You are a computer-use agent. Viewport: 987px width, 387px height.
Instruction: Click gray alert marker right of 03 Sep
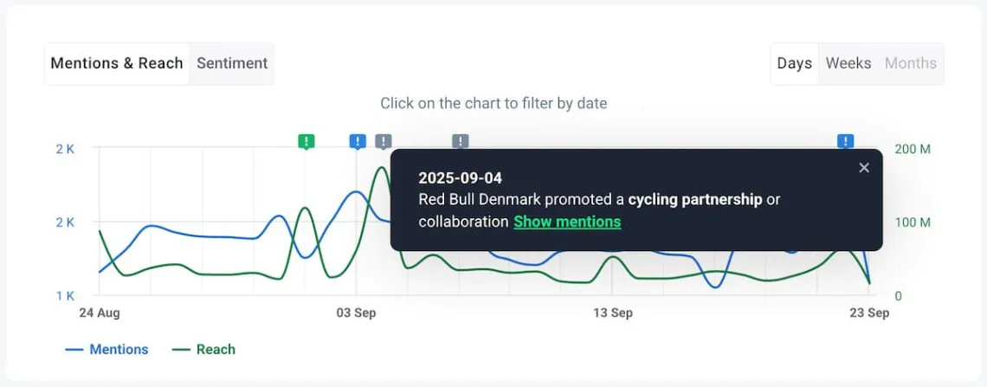384,141
